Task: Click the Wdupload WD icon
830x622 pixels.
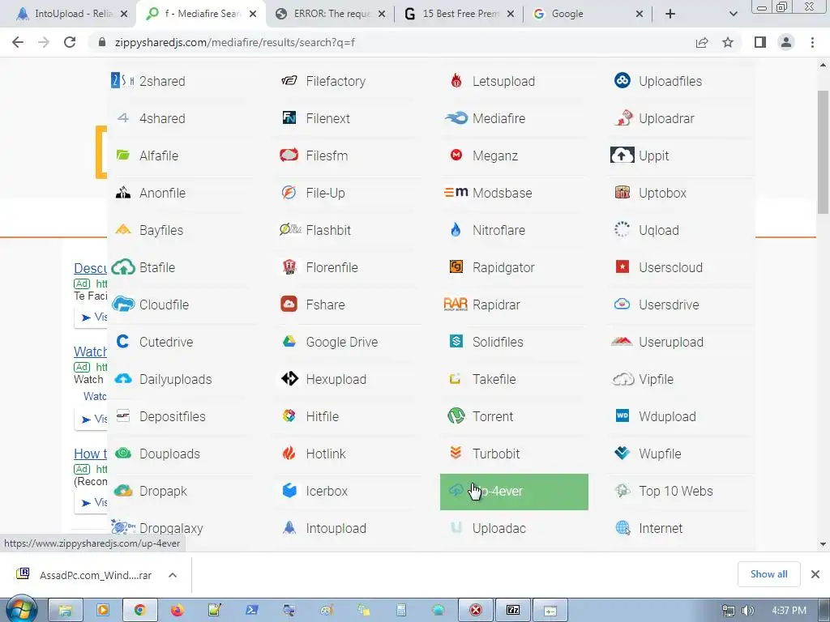Action: click(x=622, y=415)
